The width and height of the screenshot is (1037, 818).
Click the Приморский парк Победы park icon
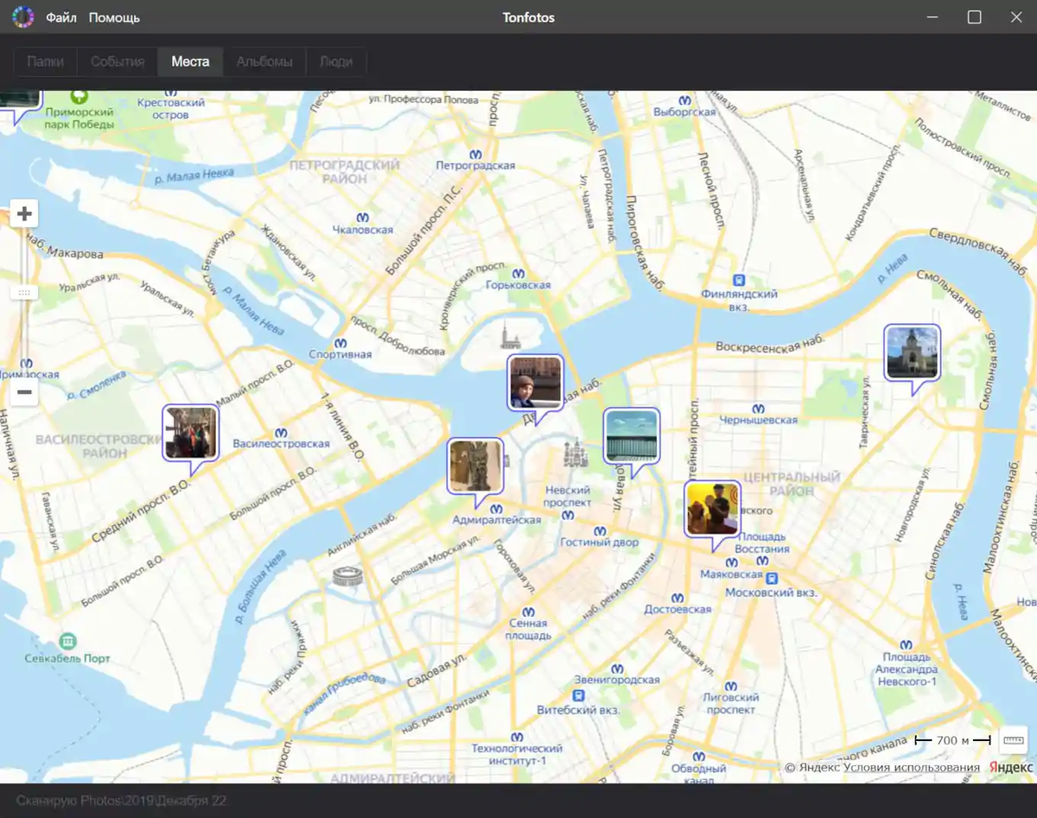[x=79, y=95]
